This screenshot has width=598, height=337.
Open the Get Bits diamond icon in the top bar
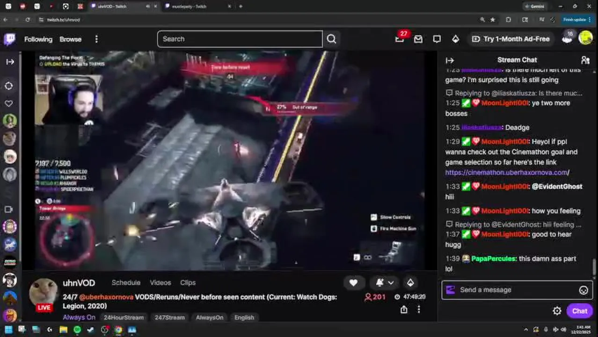click(x=455, y=39)
